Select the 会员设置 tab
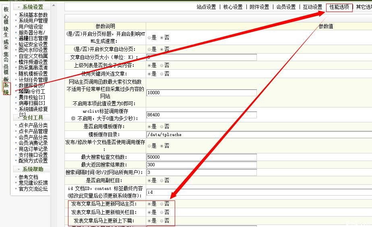Screen dimensions: 372x227 (x=286, y=7)
